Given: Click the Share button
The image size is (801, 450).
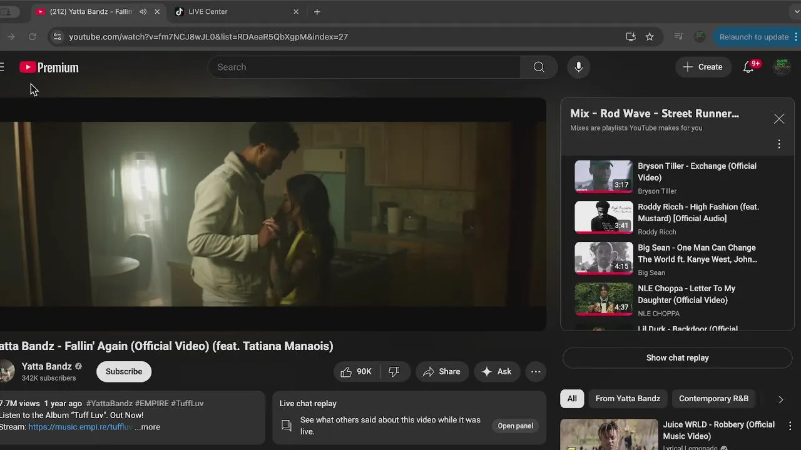Looking at the screenshot, I should click(x=442, y=371).
